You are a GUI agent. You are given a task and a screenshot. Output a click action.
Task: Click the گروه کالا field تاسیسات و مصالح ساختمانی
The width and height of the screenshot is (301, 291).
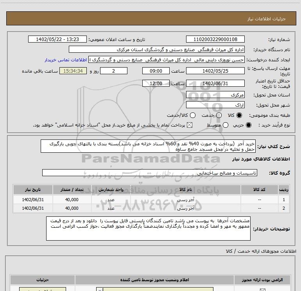(x=150, y=173)
